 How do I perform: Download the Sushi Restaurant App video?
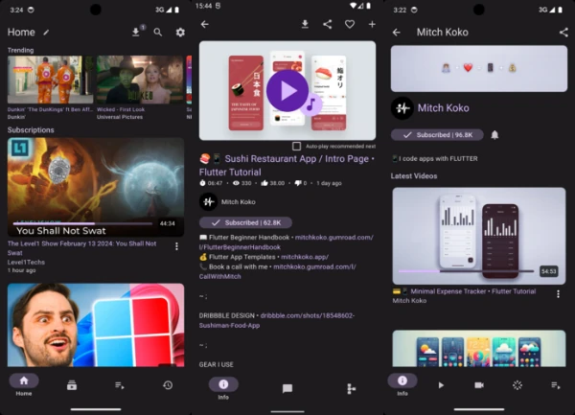[305, 24]
